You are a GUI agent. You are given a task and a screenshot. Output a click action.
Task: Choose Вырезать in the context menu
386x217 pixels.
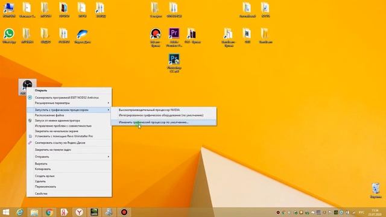pyautogui.click(x=69, y=163)
